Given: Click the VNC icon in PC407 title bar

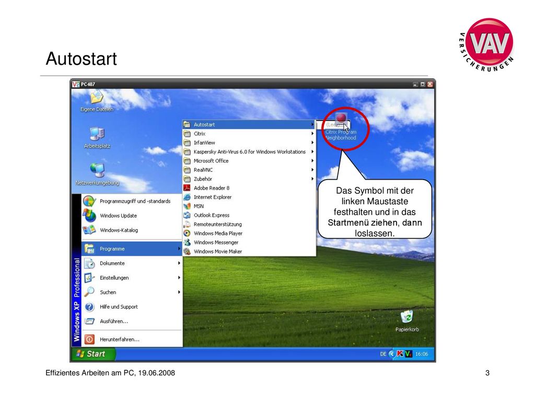Looking at the screenshot, I should pos(76,84).
